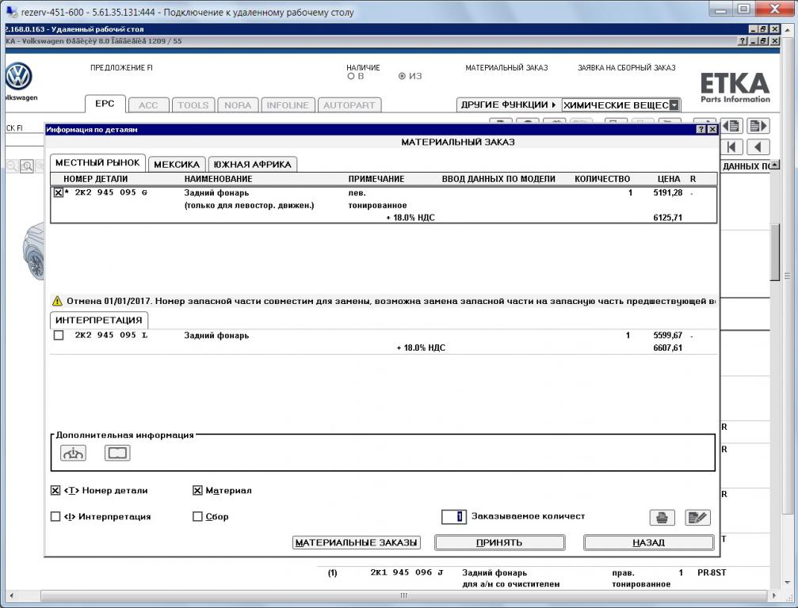Switch to the ЮЖНАЯ АФРИКА tab
Image resolution: width=798 pixels, height=608 pixels.
[253, 164]
